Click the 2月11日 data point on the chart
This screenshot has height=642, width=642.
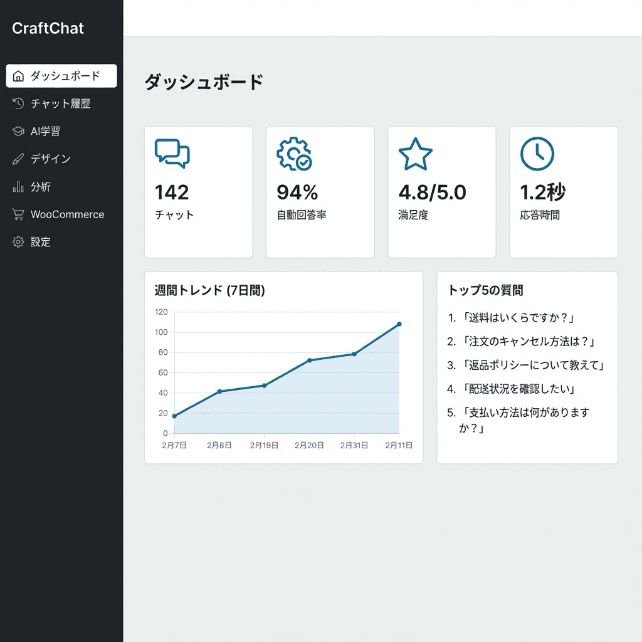tap(399, 325)
